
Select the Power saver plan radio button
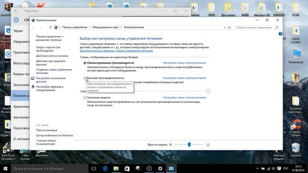pos(85,98)
